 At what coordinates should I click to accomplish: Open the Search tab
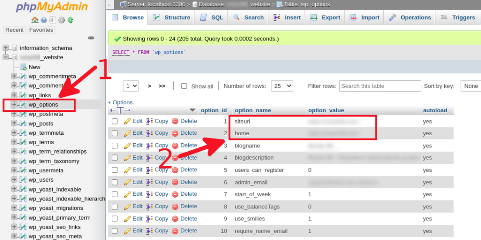point(248,17)
